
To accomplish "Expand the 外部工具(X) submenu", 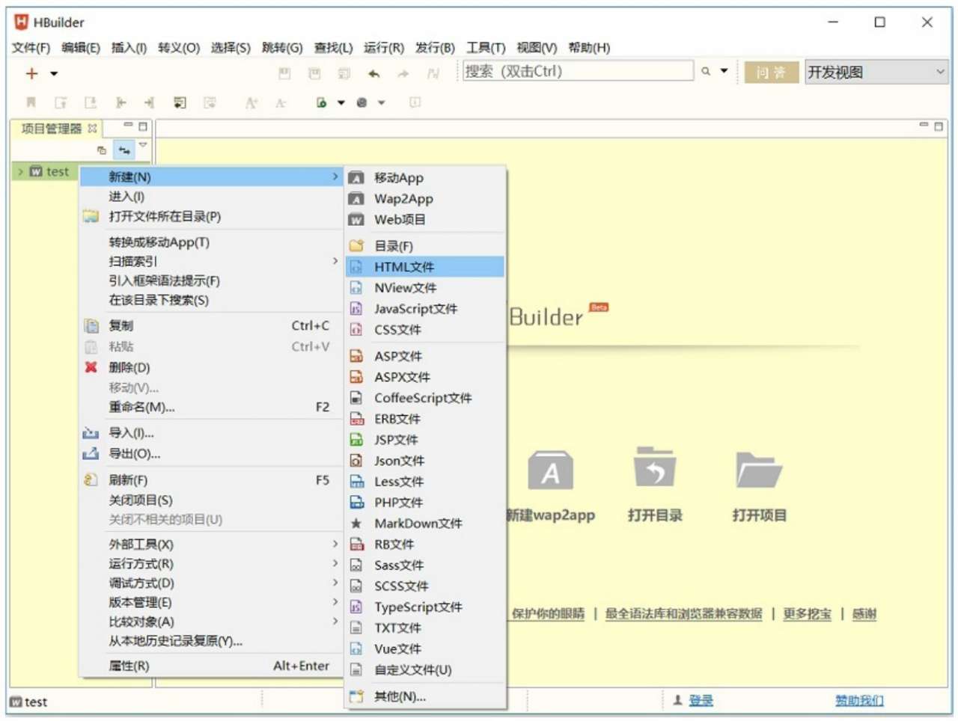I will tap(335, 544).
